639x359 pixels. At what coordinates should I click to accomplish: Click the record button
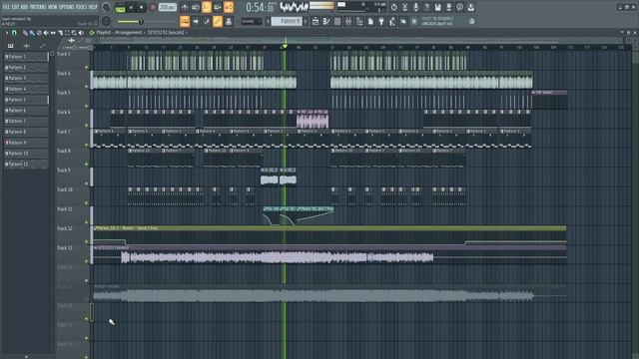(153, 7)
